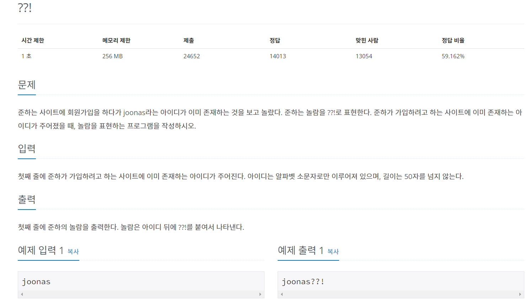Click the 복사 link next to 예제 입력 1

point(73,251)
